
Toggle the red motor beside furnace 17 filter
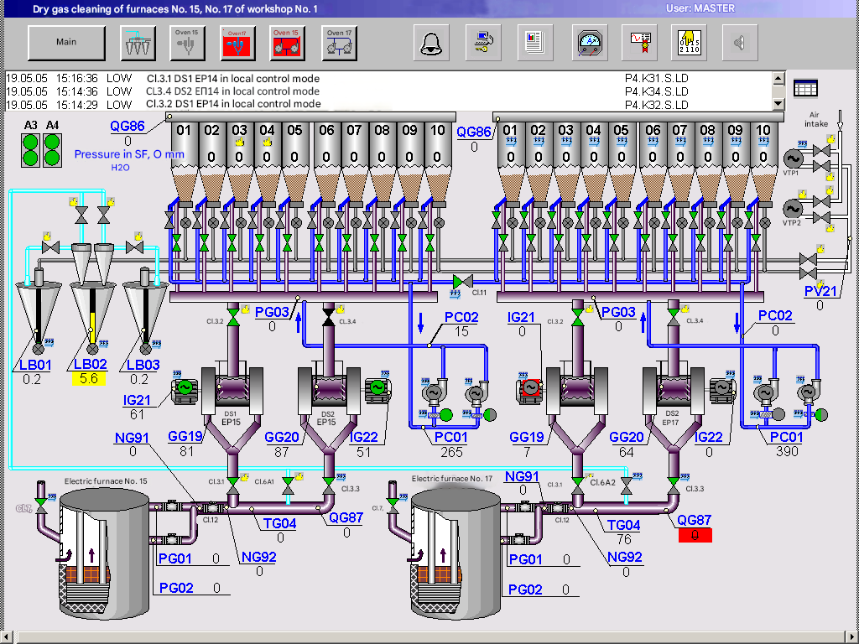tap(529, 388)
